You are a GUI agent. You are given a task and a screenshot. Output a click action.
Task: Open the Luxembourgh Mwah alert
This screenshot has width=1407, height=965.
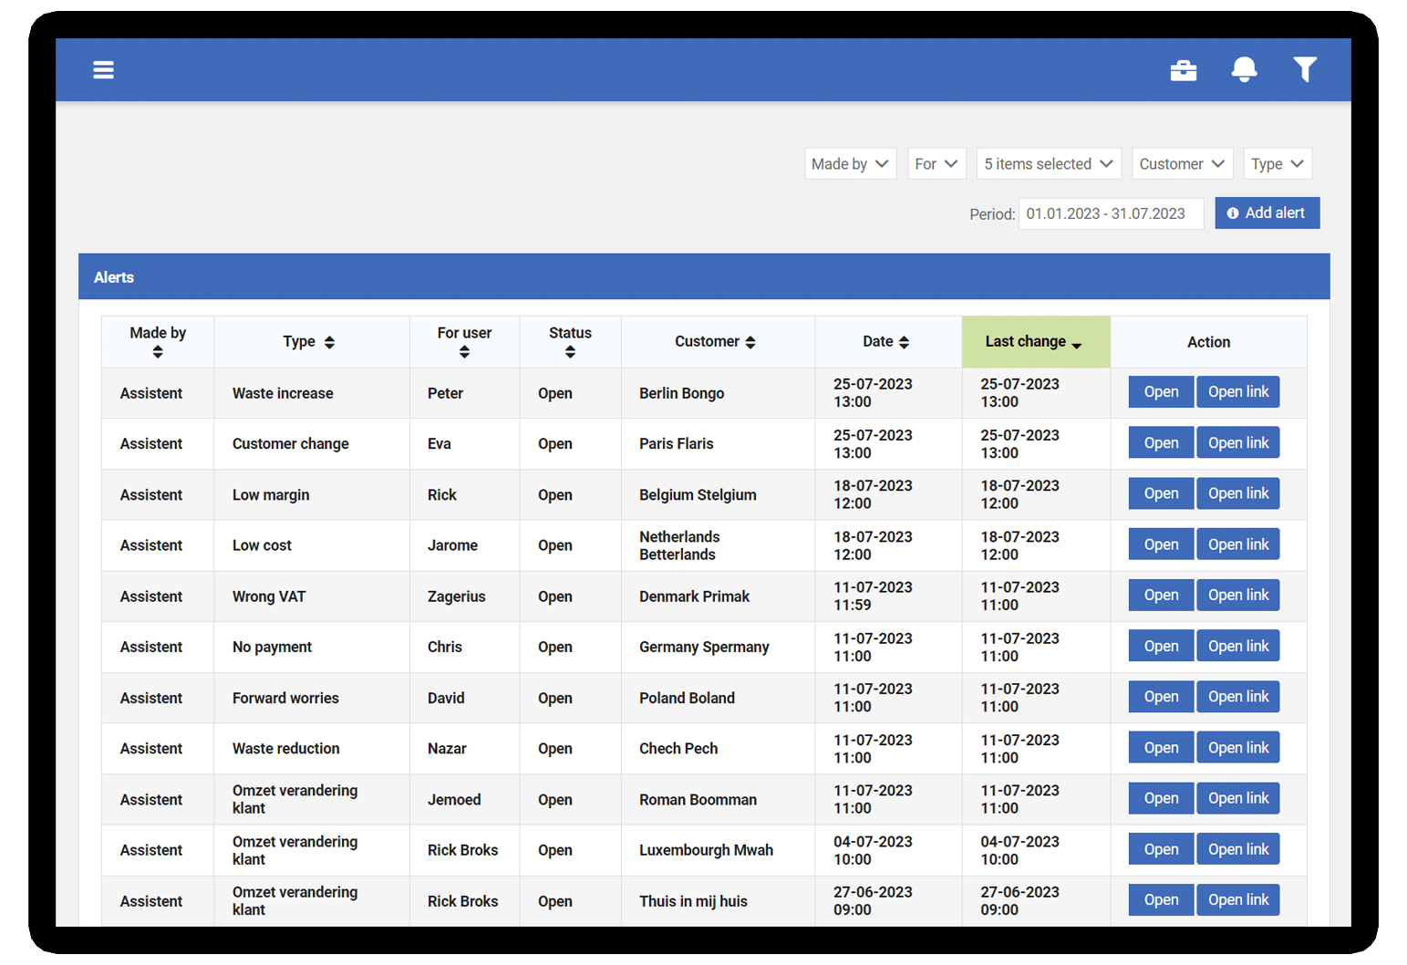1161,849
